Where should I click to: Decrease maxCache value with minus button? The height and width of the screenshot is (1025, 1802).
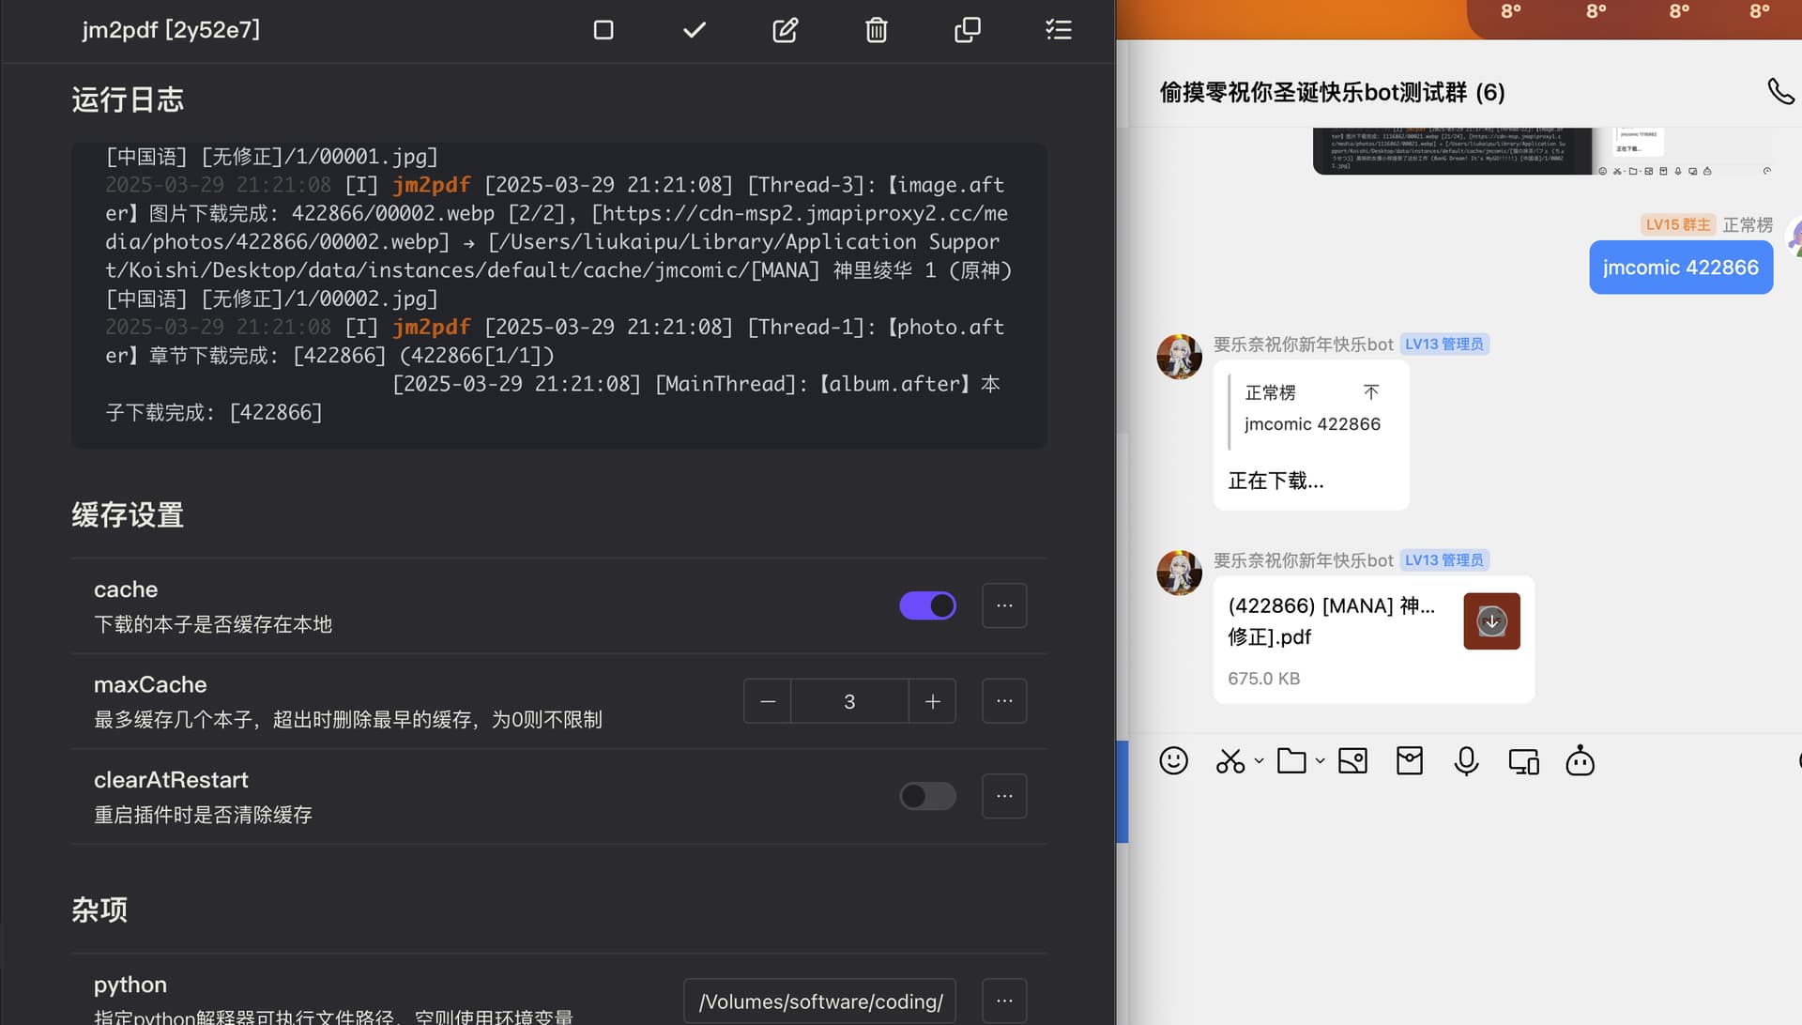tap(768, 701)
